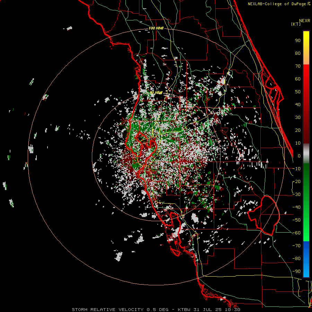Image resolution: width=312 pixels, height=312 pixels.
Task: Click the -50 scale value
Action: 297,220
